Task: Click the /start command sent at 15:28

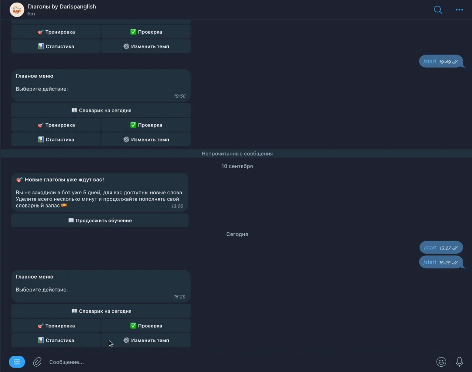Action: pyautogui.click(x=430, y=262)
